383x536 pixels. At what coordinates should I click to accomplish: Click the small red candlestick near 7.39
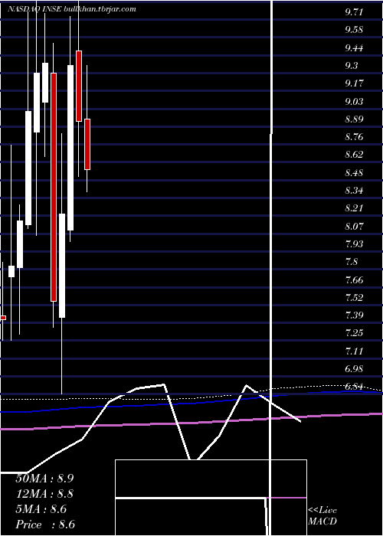pos(3,318)
